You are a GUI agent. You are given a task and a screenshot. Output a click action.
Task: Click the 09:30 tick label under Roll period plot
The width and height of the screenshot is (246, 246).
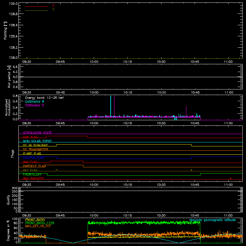click(x=27, y=93)
